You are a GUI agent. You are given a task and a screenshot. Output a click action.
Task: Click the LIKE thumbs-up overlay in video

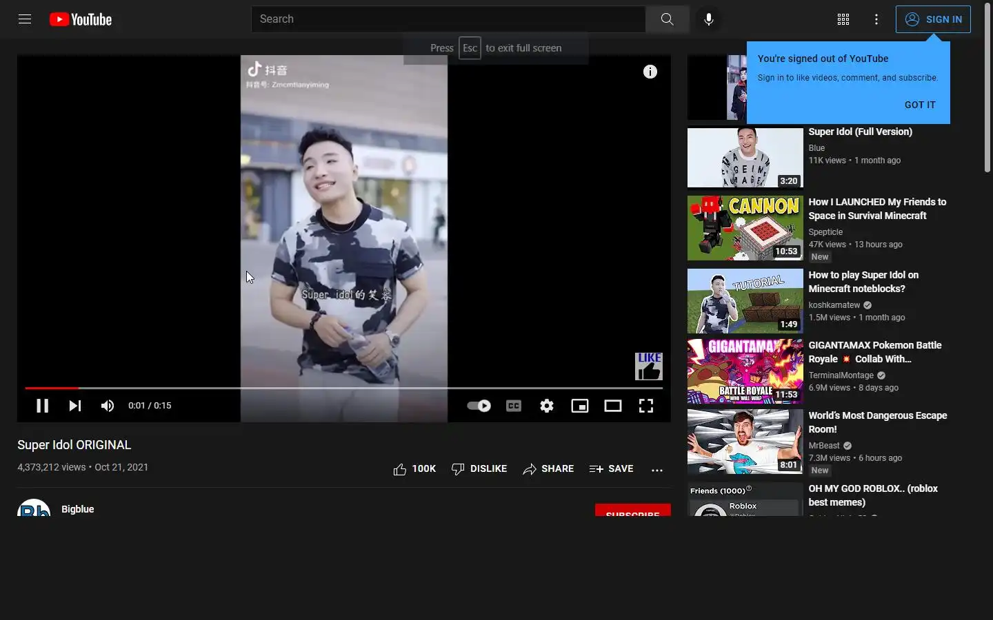(649, 366)
